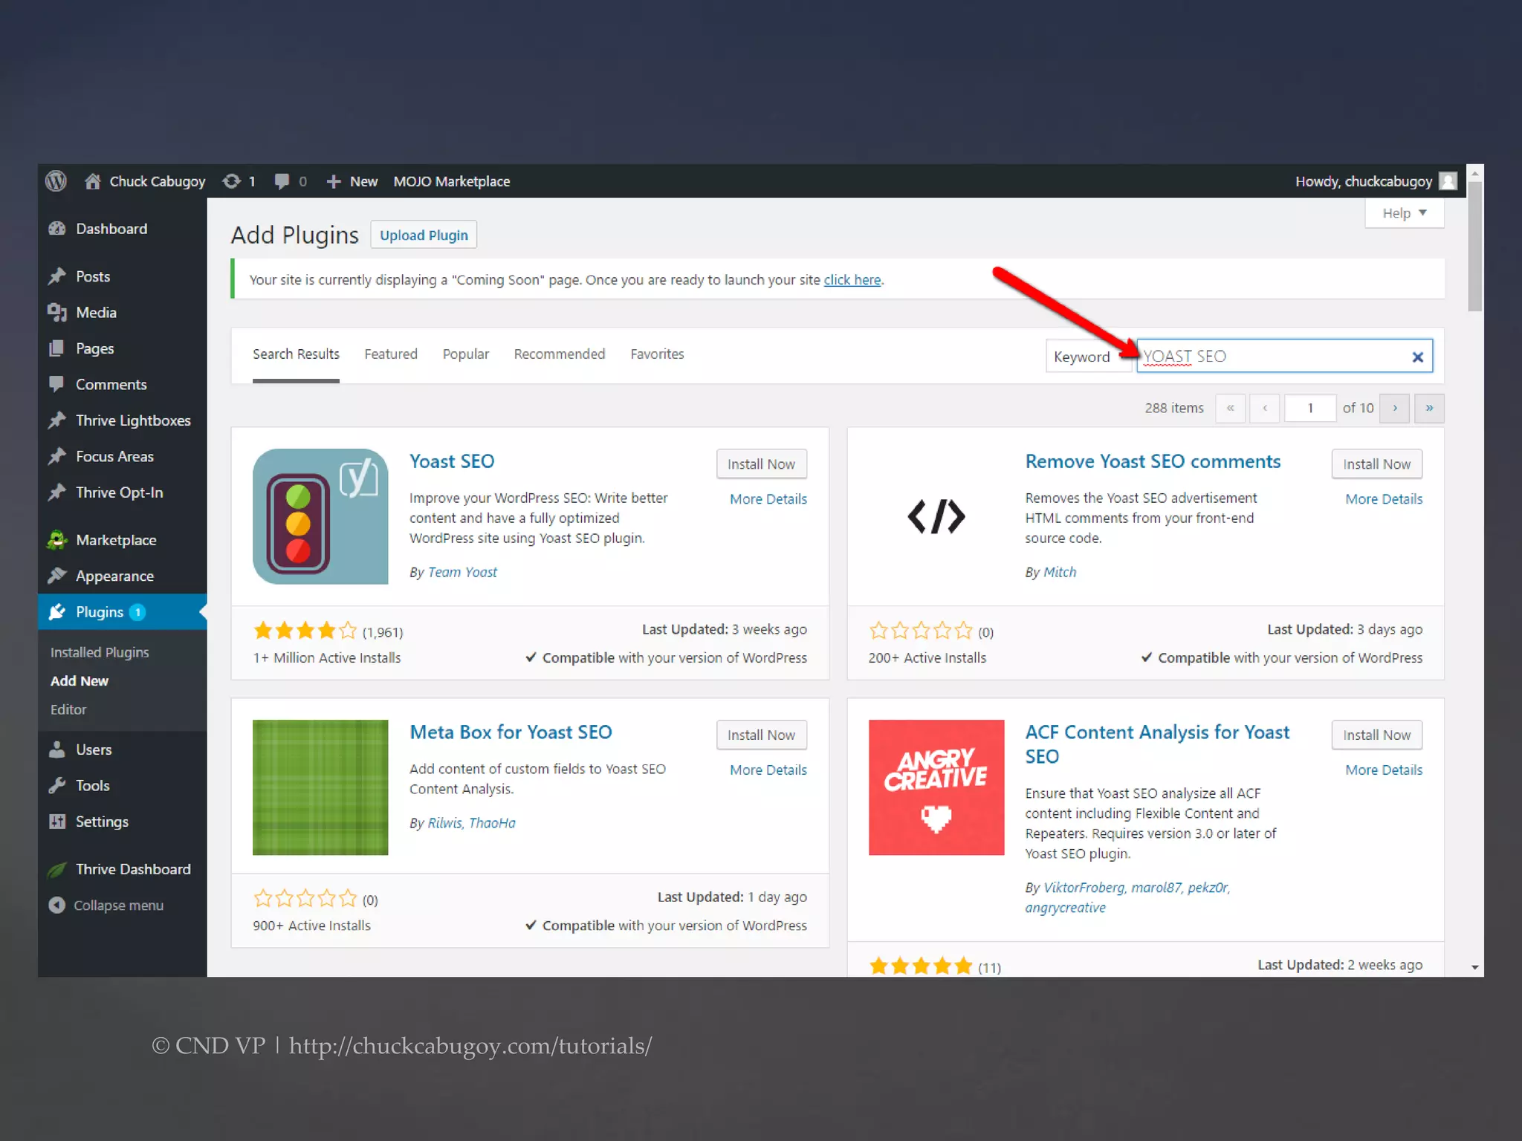
Task: Switch to the Featured tab
Action: click(391, 354)
